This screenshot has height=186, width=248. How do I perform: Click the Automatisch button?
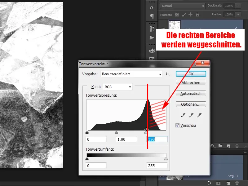pyautogui.click(x=191, y=94)
